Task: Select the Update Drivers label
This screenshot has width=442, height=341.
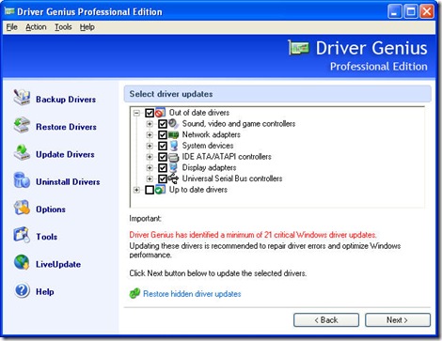Action: pos(65,154)
